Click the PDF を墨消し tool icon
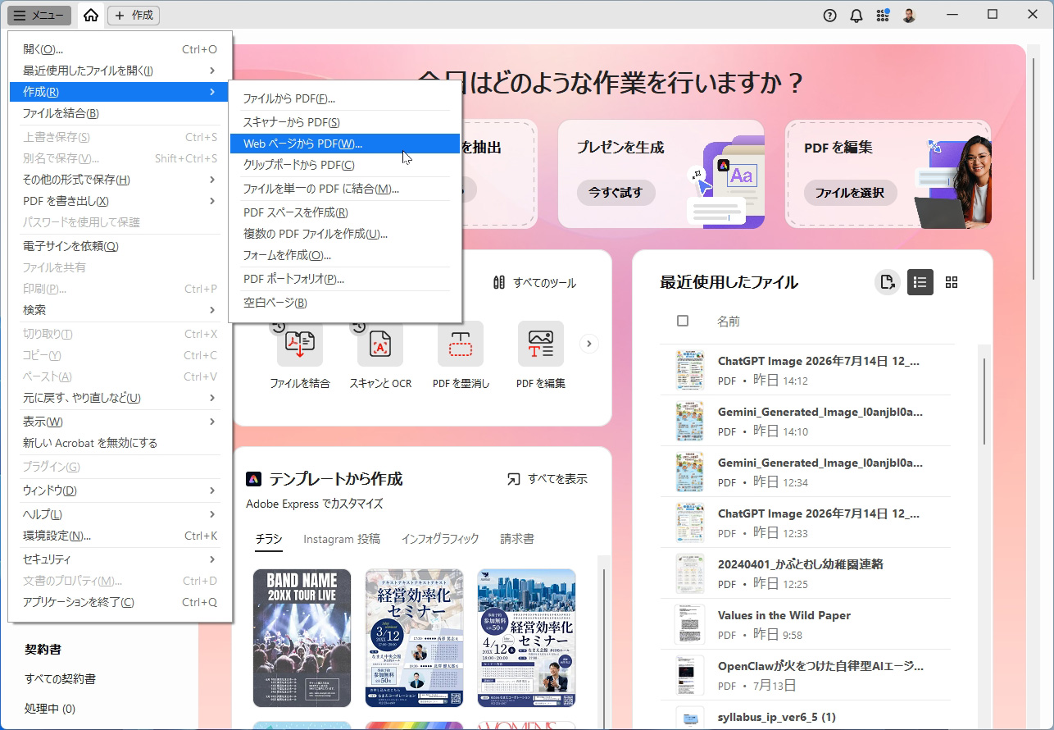Image resolution: width=1054 pixels, height=730 pixels. pos(461,344)
